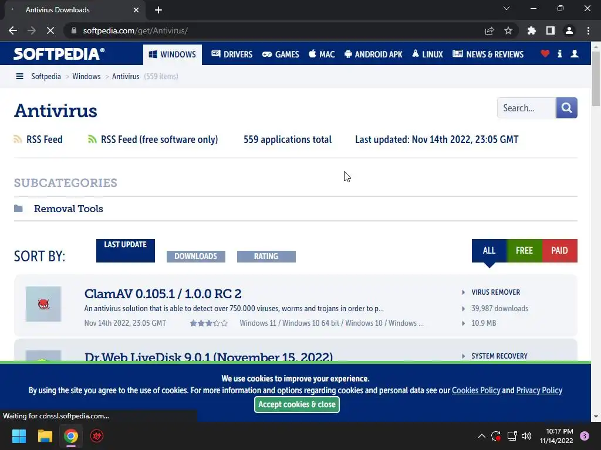Click the share page icon in the address bar
The height and width of the screenshot is (450, 601).
click(x=489, y=30)
